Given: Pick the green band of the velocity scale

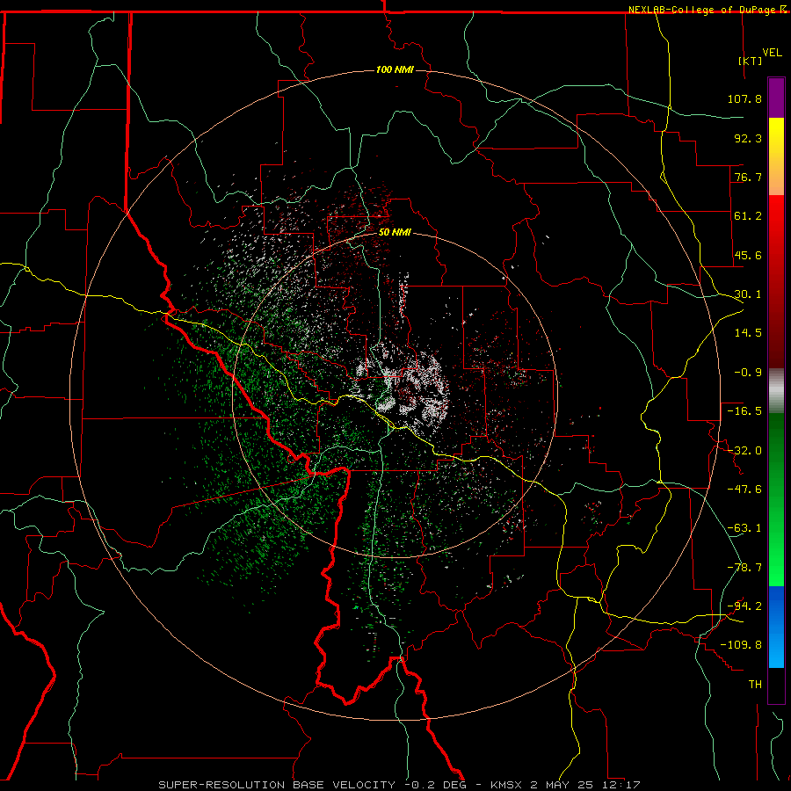Looking at the screenshot, I should [x=776, y=499].
